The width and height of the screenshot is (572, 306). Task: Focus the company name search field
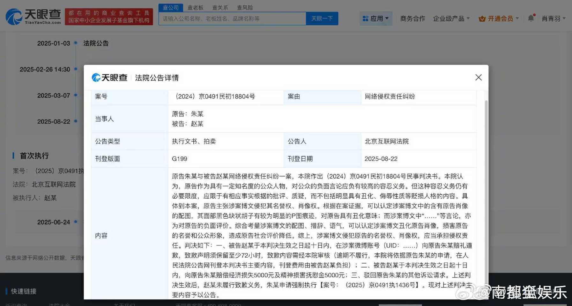tap(232, 18)
